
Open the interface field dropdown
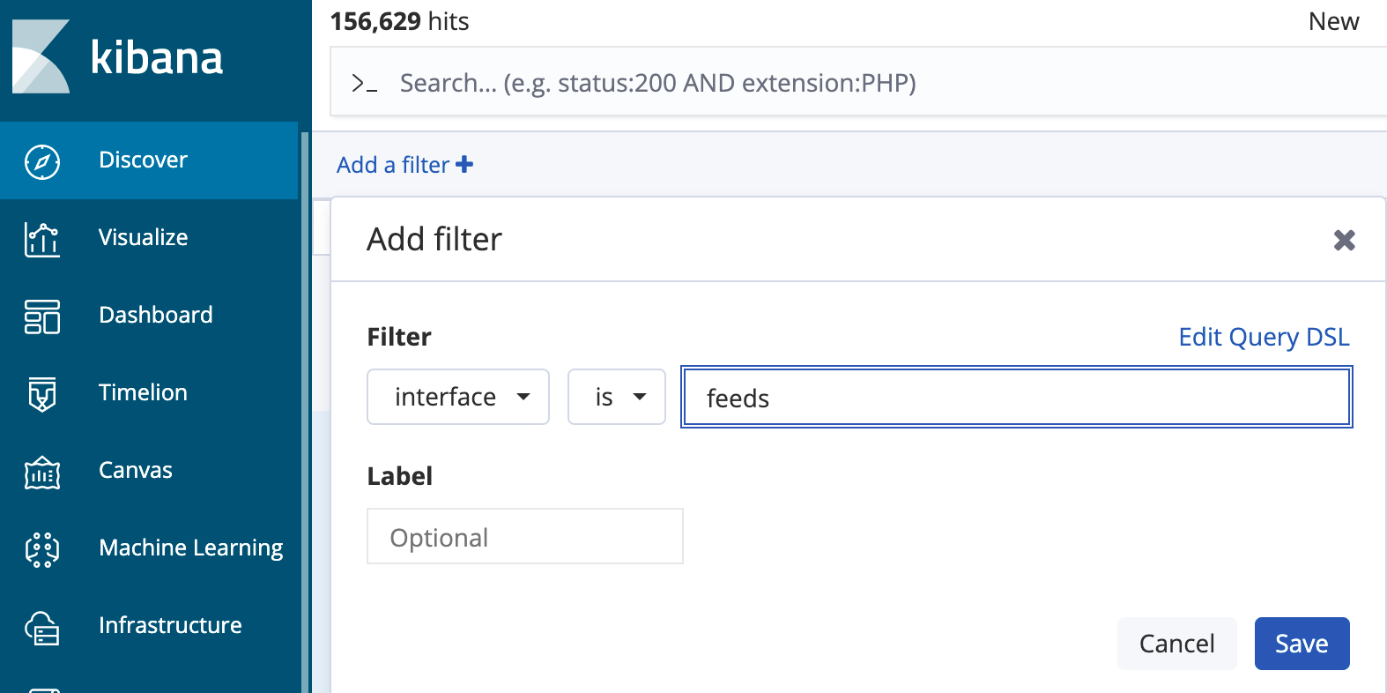click(x=458, y=397)
